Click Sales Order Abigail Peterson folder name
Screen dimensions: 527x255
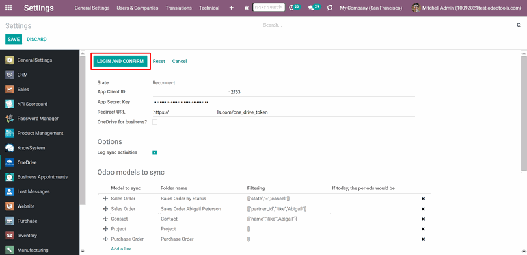coord(191,209)
